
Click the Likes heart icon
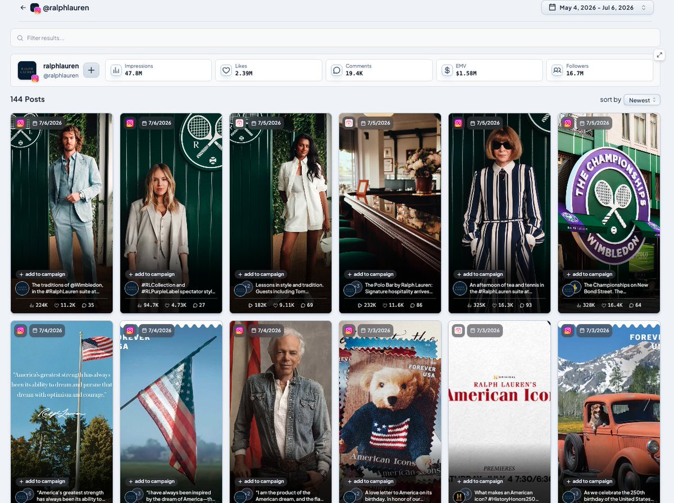coord(226,70)
